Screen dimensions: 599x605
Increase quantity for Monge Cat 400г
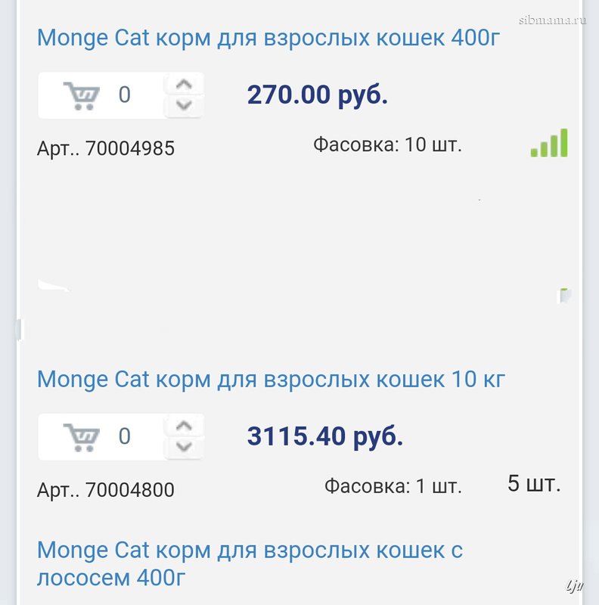[184, 84]
